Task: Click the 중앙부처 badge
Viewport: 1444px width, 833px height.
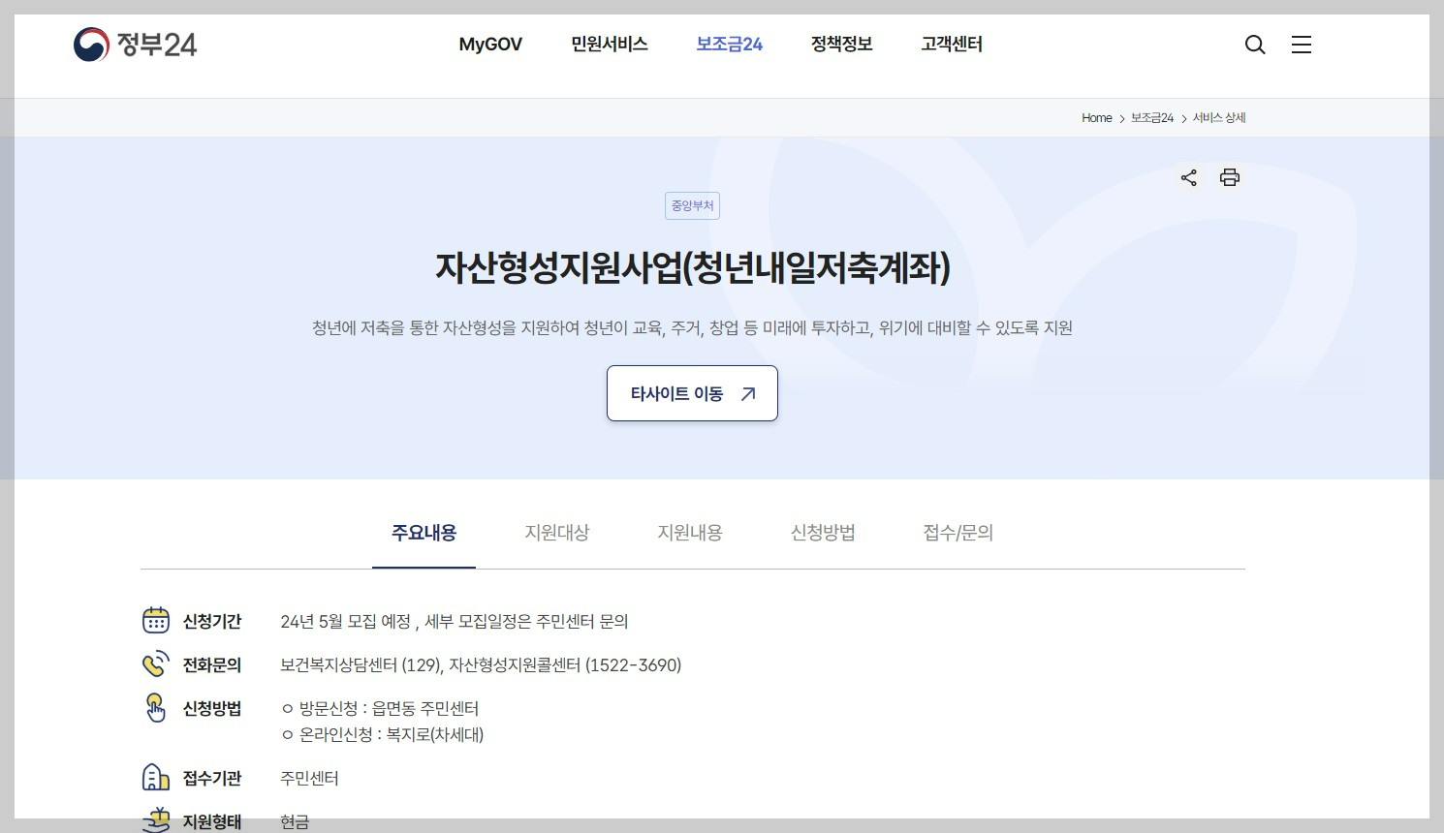Action: (x=693, y=206)
